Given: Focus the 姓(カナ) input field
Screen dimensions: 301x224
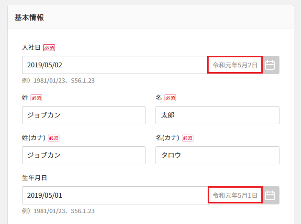Looking at the screenshot, I should 84,155.
